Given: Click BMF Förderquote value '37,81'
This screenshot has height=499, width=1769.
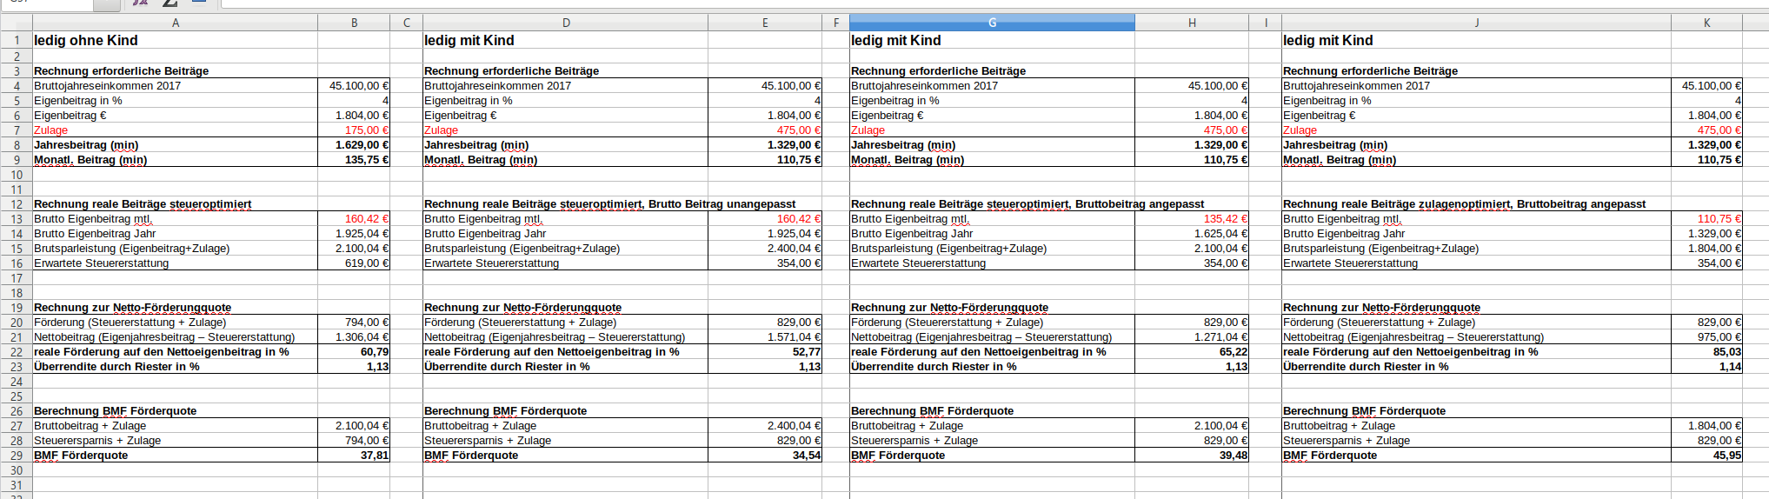Looking at the screenshot, I should point(375,456).
